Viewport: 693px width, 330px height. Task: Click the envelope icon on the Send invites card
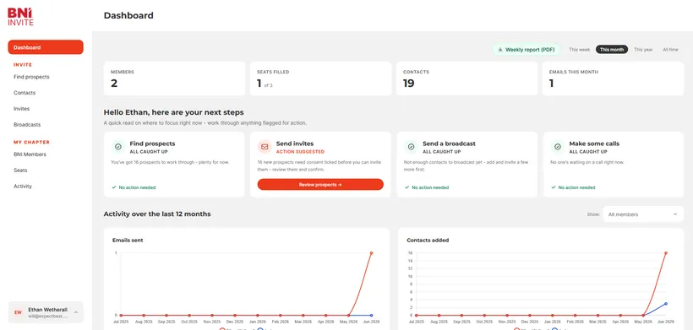[265, 147]
